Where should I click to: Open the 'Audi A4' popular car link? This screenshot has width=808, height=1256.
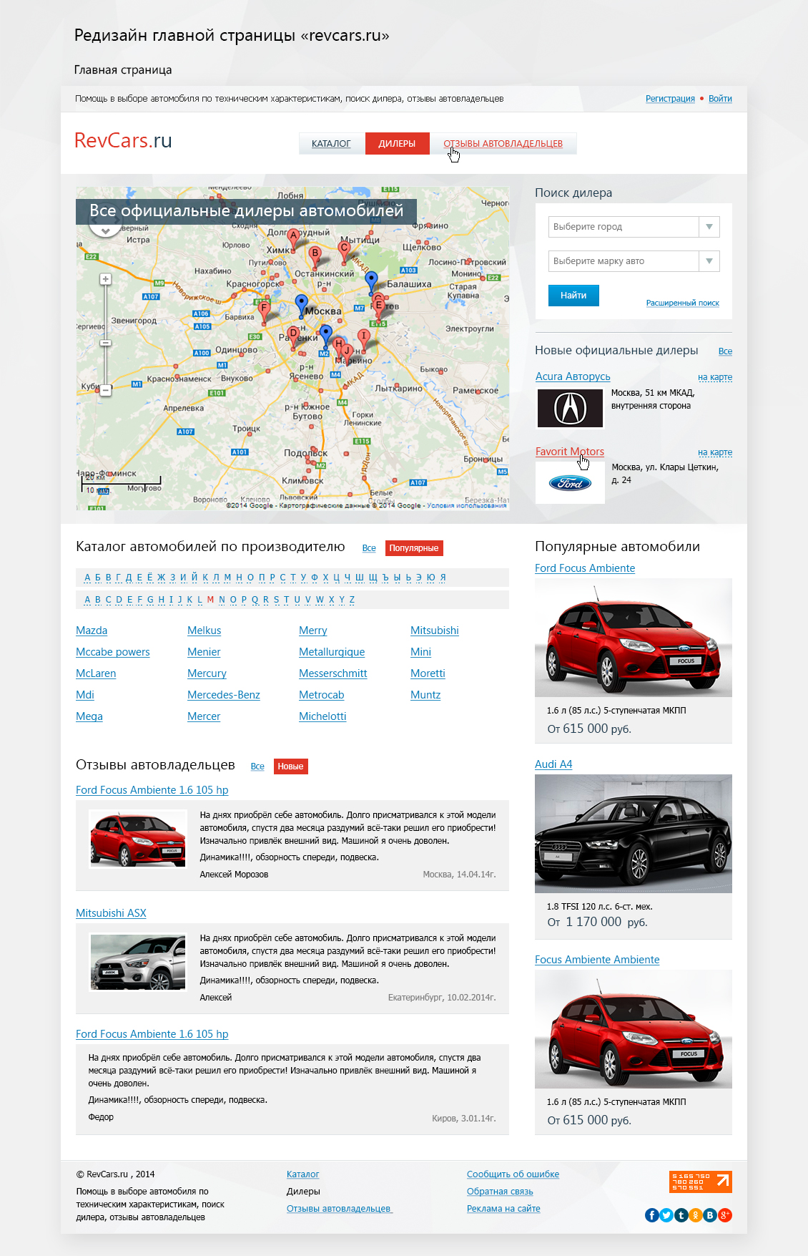553,764
